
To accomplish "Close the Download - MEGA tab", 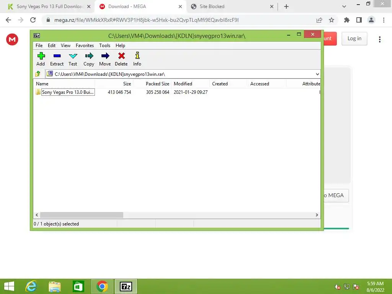I will 180,7.
